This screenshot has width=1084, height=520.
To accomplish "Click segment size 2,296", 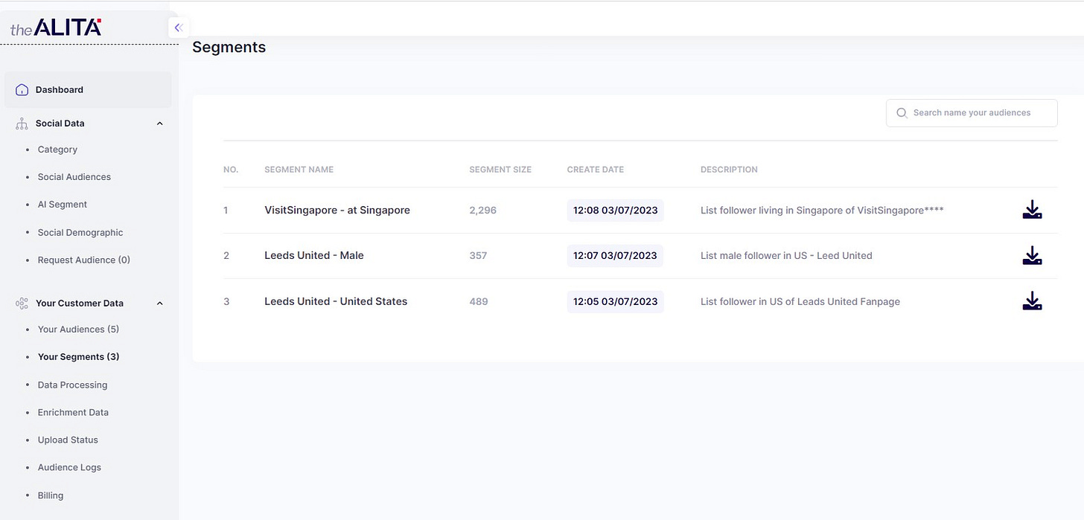I will [482, 211].
